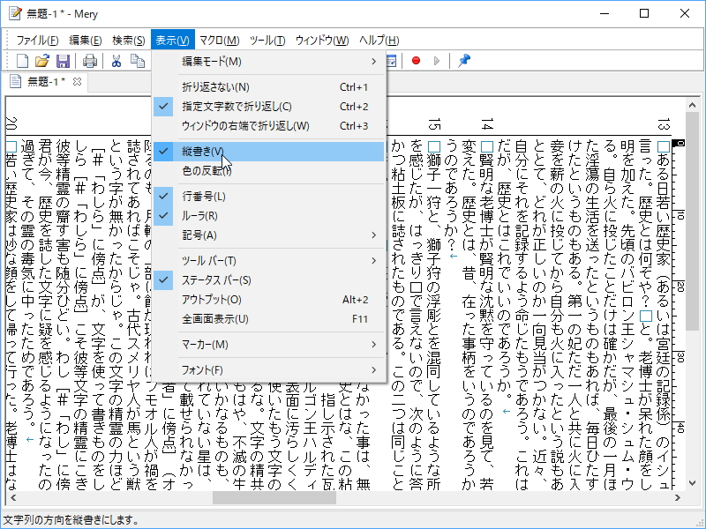
Task: Print the document via the printer icon
Action: (88, 60)
